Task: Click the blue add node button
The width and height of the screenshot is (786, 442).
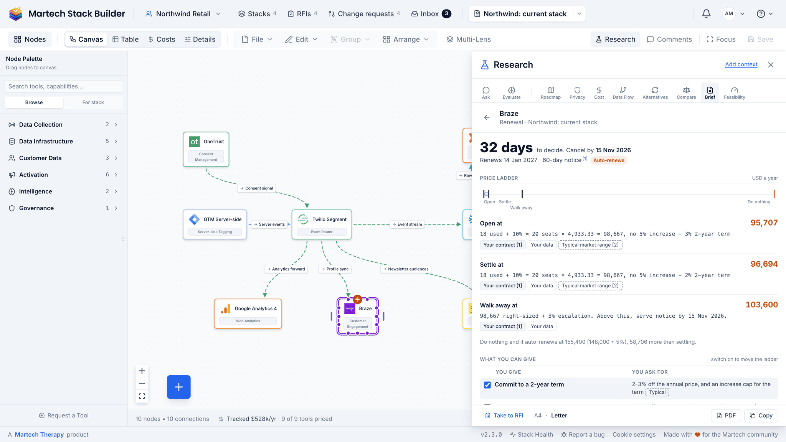Action: 179,387
